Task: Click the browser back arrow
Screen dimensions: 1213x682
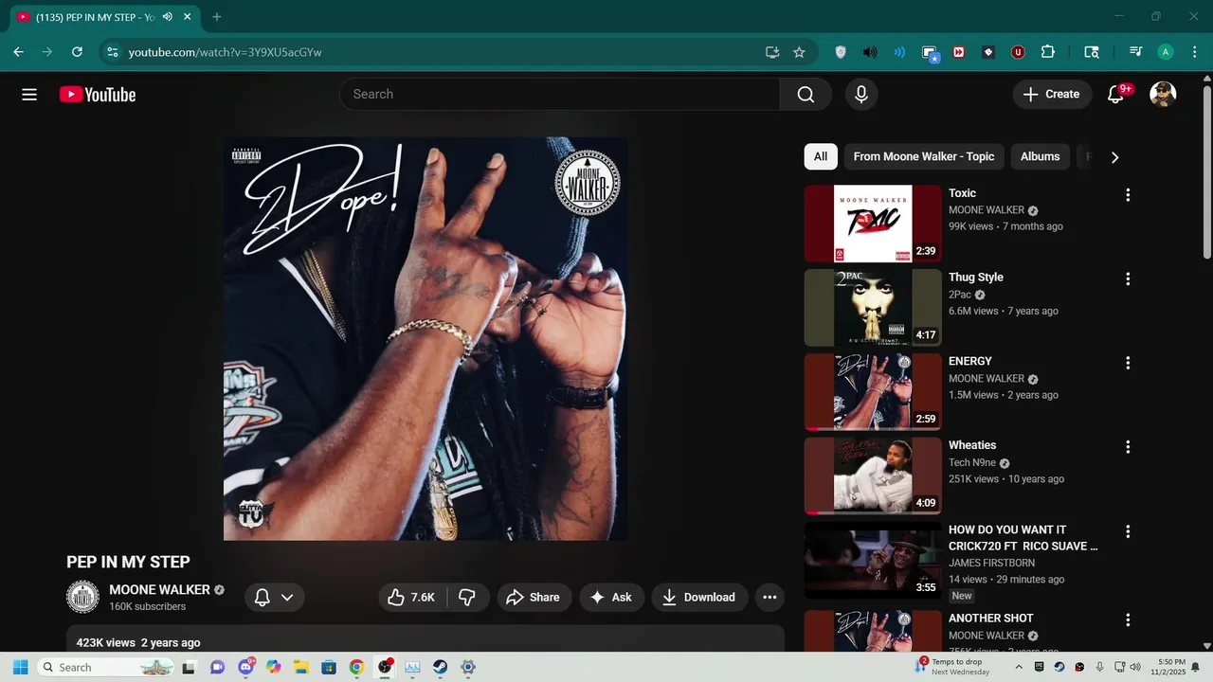Action: point(18,52)
